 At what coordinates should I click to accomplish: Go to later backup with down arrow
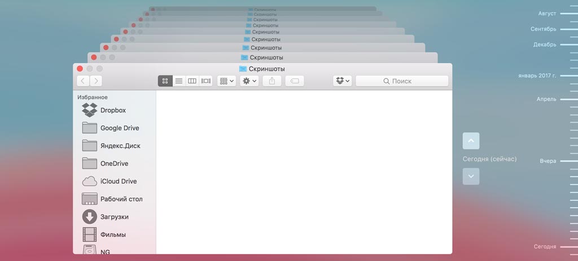471,176
